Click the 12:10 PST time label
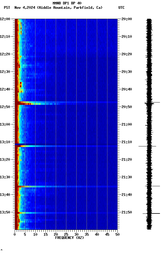Screen dimensions: 162x253 [x=5, y=37]
